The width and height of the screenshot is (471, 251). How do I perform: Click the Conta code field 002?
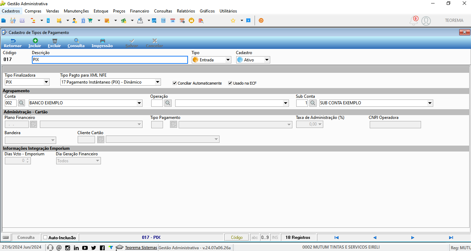[x=11, y=103]
